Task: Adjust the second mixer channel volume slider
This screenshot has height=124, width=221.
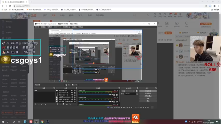Action: [x=95, y=101]
